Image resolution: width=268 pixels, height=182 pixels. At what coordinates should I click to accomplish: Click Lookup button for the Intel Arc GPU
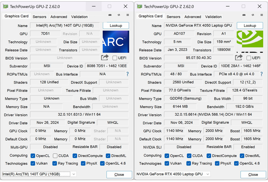tap(116, 26)
